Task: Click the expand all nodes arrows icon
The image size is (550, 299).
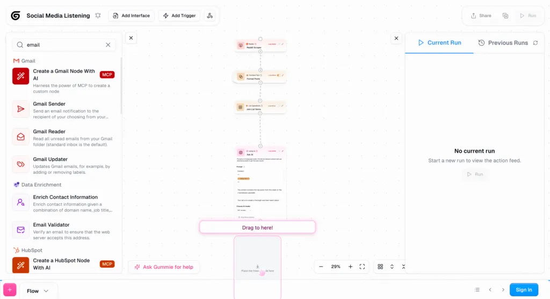Action: (392, 267)
